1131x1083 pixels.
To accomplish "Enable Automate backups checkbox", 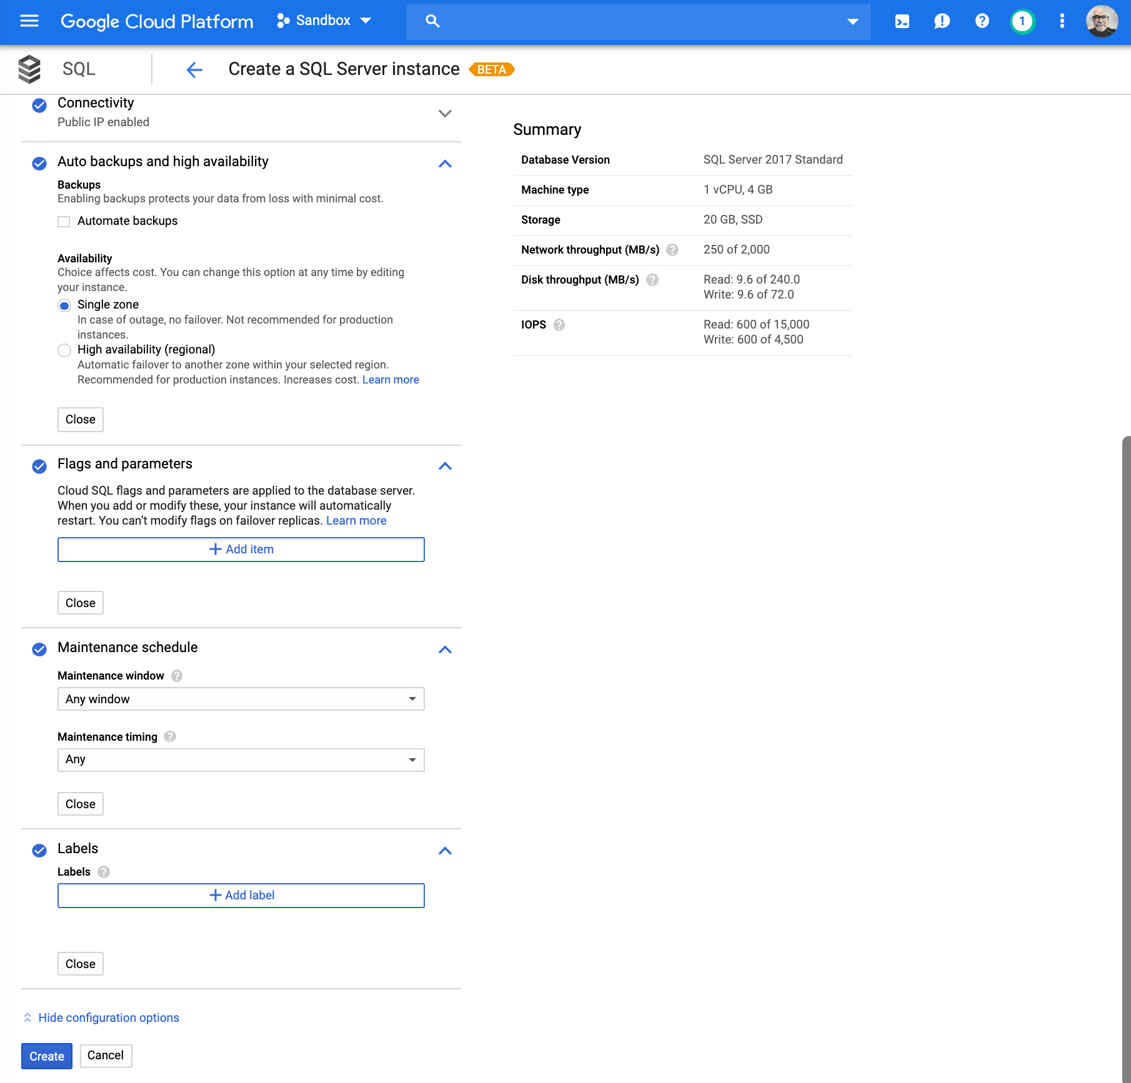I will (64, 222).
